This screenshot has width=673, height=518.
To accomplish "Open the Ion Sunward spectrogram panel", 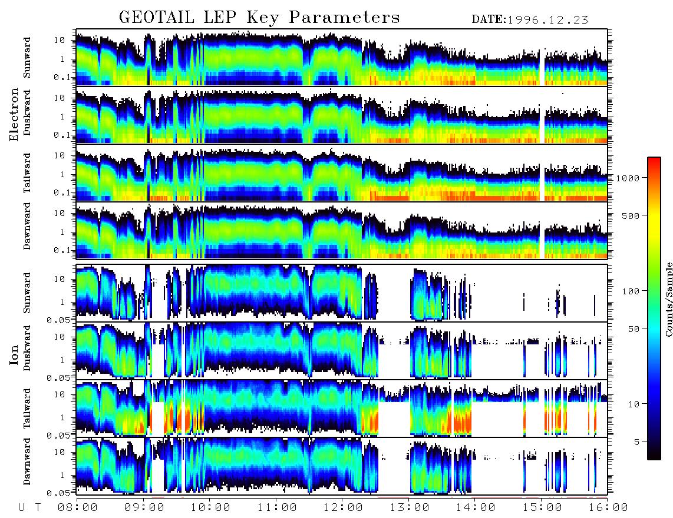I will point(342,293).
